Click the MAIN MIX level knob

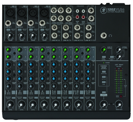[119, 104]
